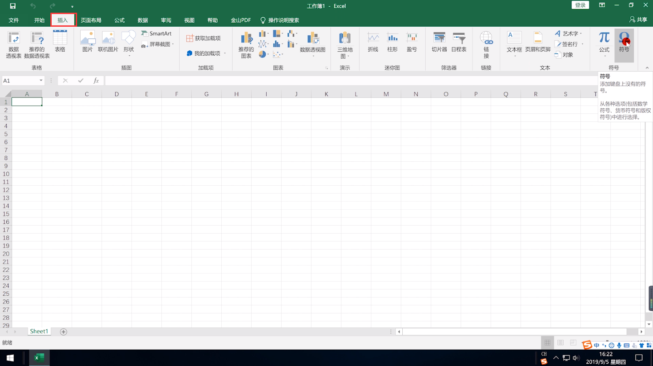Open the Charts group dialog launcher

click(x=326, y=68)
